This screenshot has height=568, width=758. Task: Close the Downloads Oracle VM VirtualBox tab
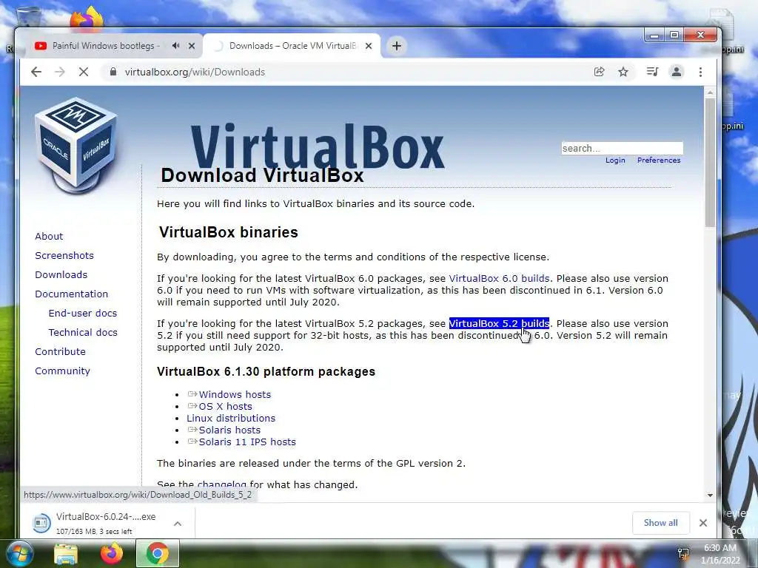tap(369, 46)
